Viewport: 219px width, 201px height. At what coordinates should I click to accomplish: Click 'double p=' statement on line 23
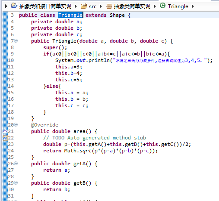(117, 144)
